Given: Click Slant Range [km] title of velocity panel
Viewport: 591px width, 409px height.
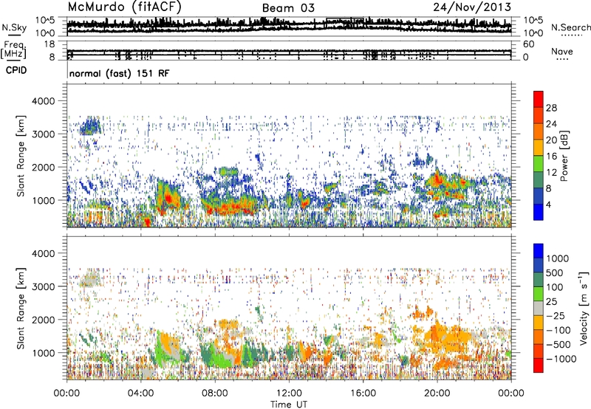Looking at the screenshot, I should coord(21,309).
